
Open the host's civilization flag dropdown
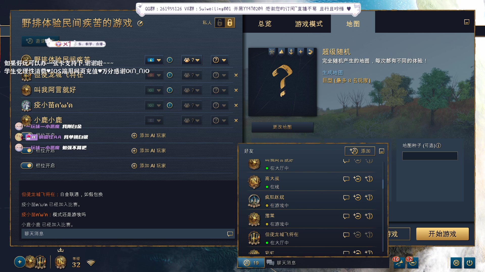(154, 60)
